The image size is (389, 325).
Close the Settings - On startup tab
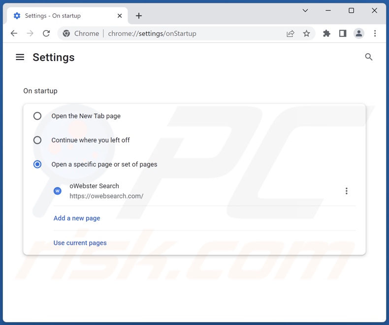[120, 16]
